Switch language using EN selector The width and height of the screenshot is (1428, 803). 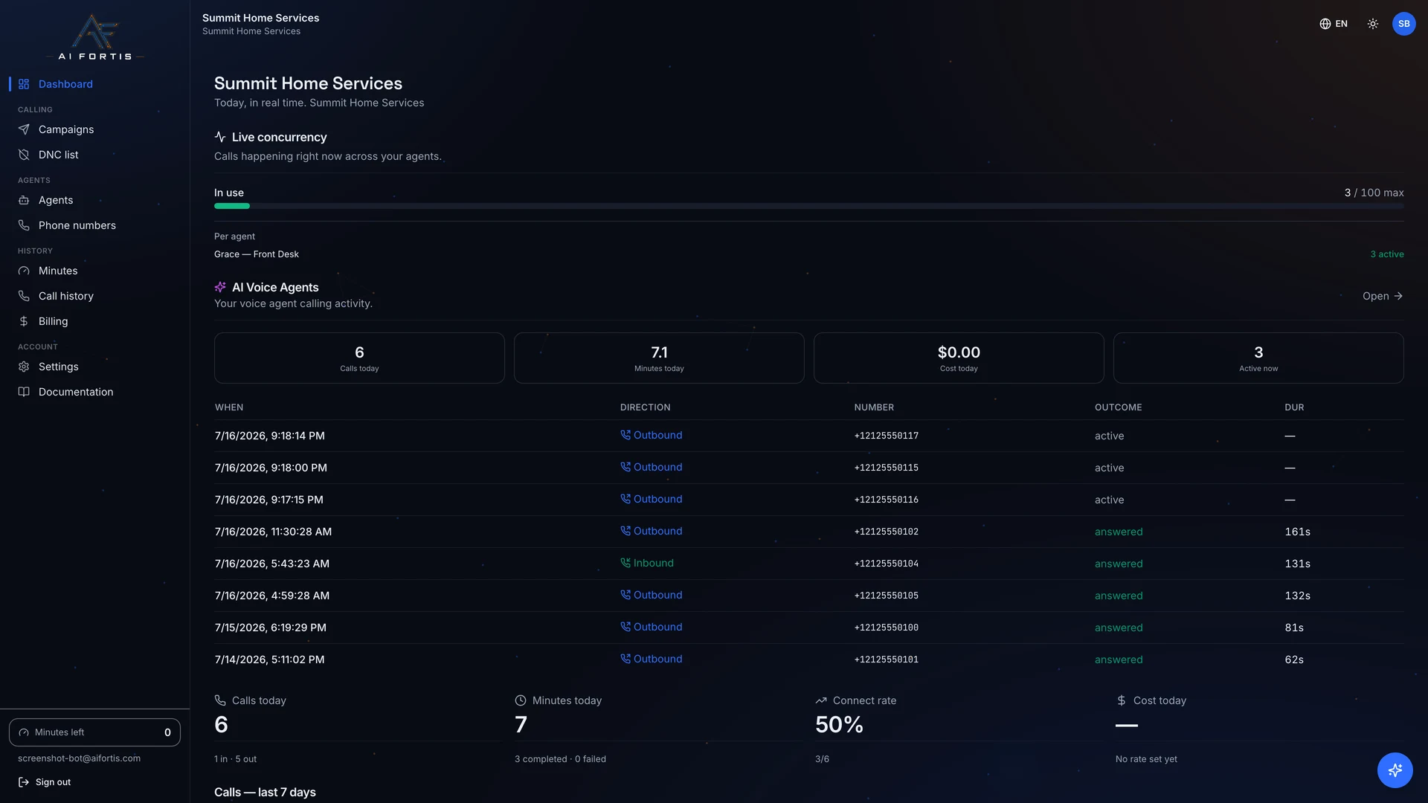coord(1334,24)
